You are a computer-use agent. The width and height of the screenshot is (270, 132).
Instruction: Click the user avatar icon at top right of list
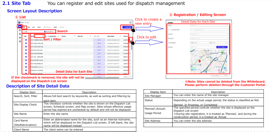tap(130, 23)
